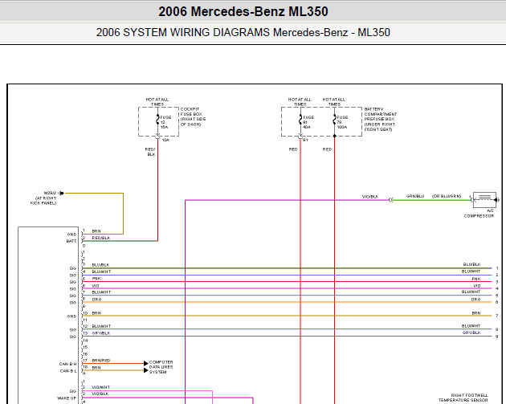
Task: Click the left 'BRN' label at pin 10
Action: (96, 313)
